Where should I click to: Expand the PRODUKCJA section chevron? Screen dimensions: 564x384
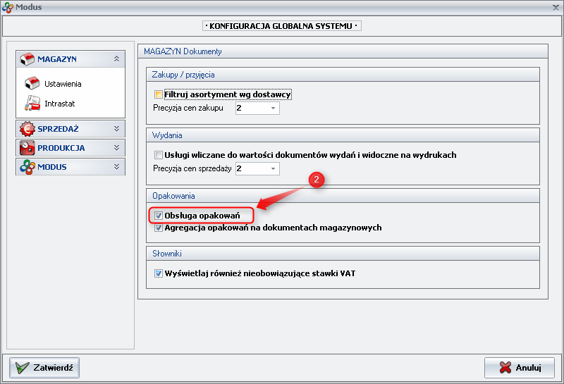116,147
